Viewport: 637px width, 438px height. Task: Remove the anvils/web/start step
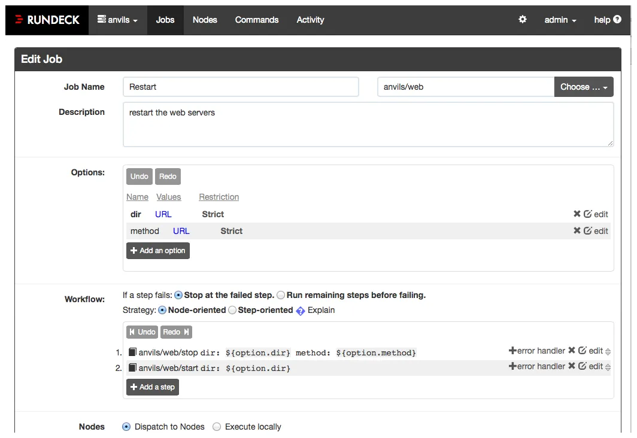(571, 366)
